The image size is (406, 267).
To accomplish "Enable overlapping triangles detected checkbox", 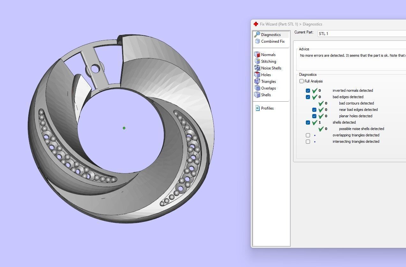I will tap(308, 135).
